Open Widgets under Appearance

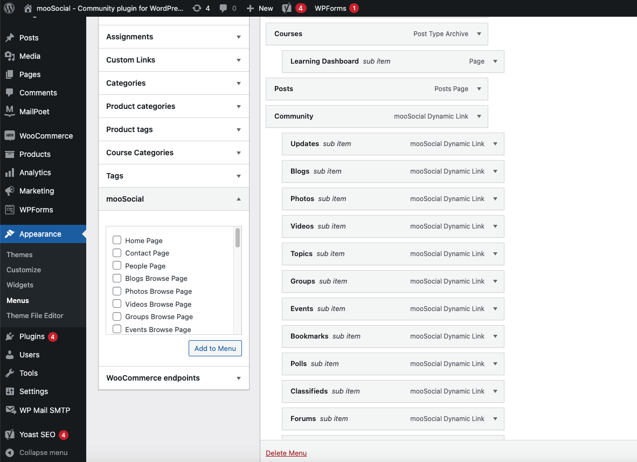[x=20, y=285]
